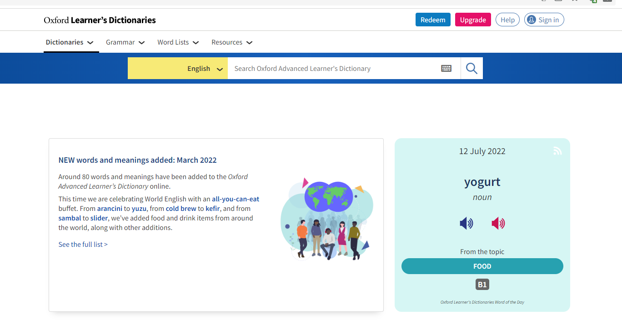This screenshot has height=325, width=622.
Task: Click the kefir link
Action: 212,209
